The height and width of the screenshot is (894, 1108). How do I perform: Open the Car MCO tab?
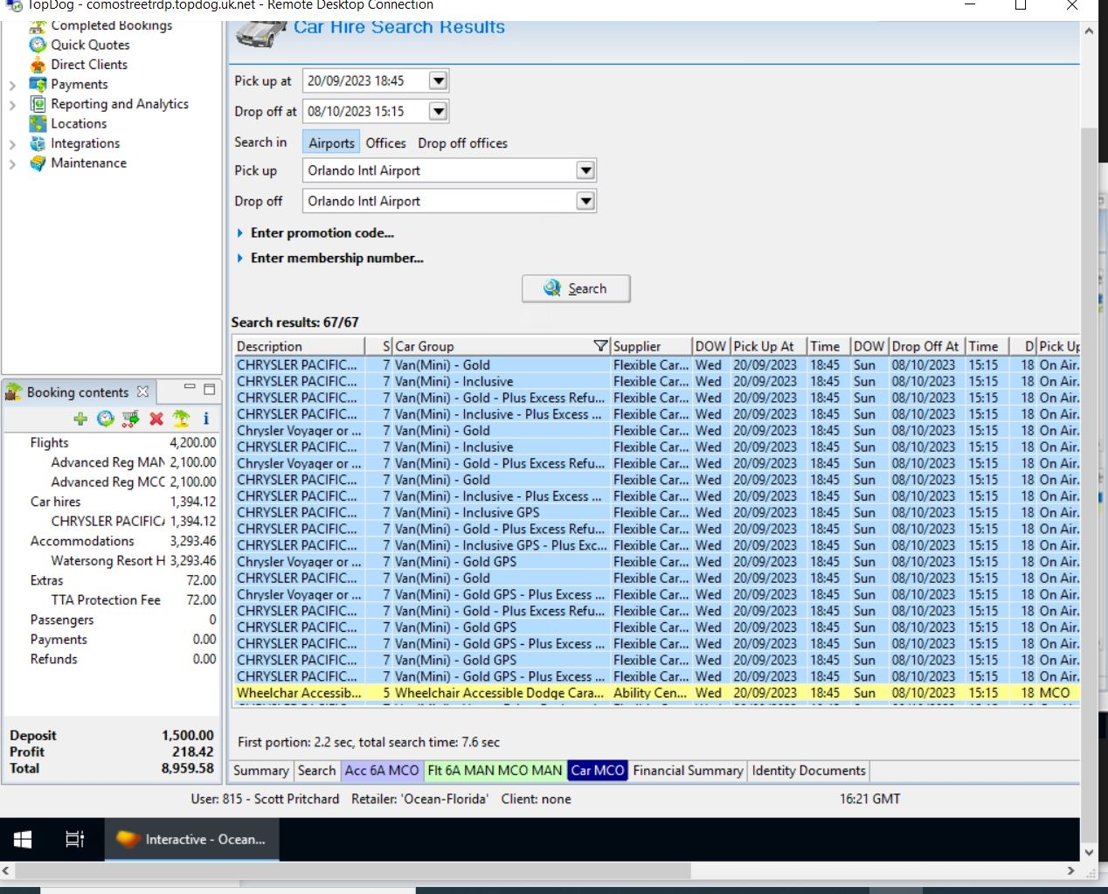pyautogui.click(x=598, y=771)
